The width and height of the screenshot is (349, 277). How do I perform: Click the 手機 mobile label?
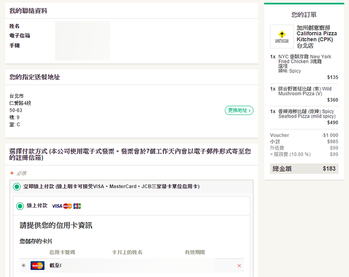coord(14,45)
